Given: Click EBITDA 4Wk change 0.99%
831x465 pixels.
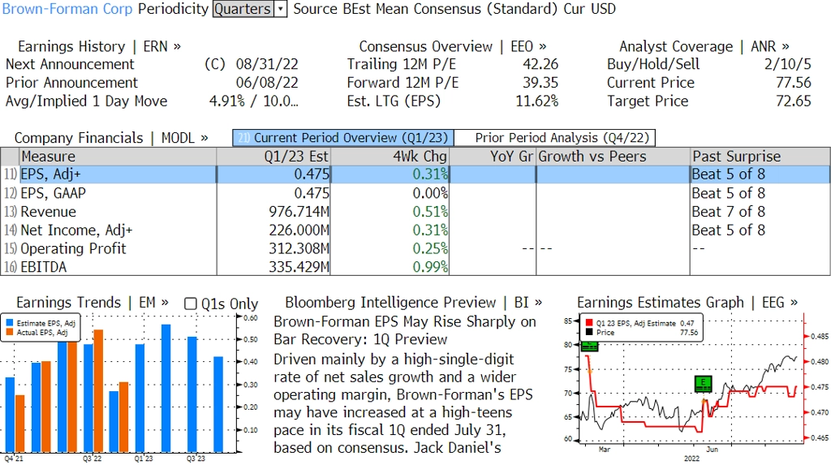Looking at the screenshot, I should 430,267.
